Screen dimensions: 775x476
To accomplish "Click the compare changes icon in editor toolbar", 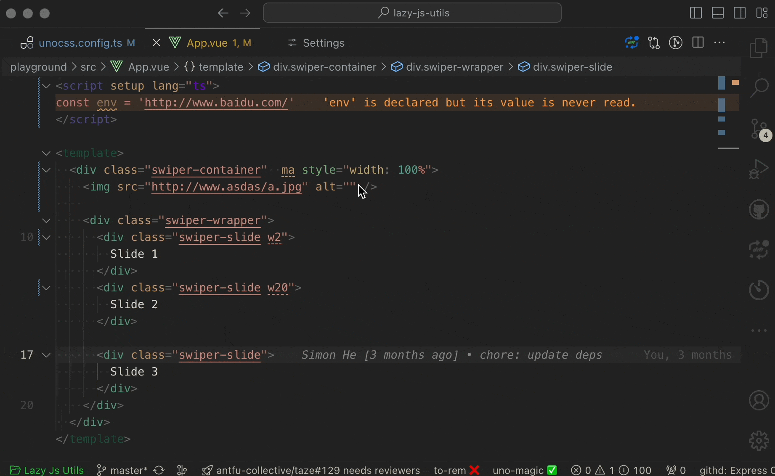I will click(654, 43).
